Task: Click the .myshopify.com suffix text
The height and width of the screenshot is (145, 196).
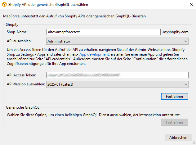Action: coord(175,32)
